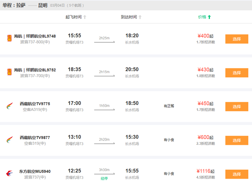Click Tibet Airlines logo for flight TV9877

(9, 140)
